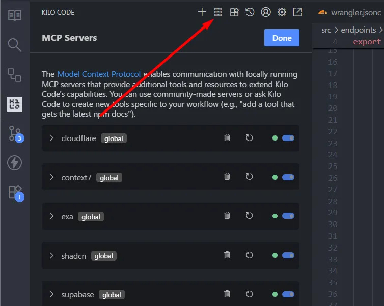384x306 pixels.
Task: Restart the supabase MCP server
Action: [249, 294]
